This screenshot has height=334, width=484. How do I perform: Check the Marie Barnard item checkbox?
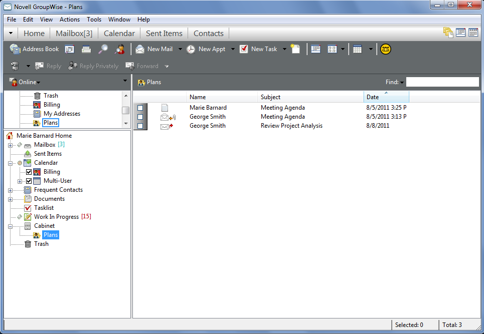click(140, 108)
